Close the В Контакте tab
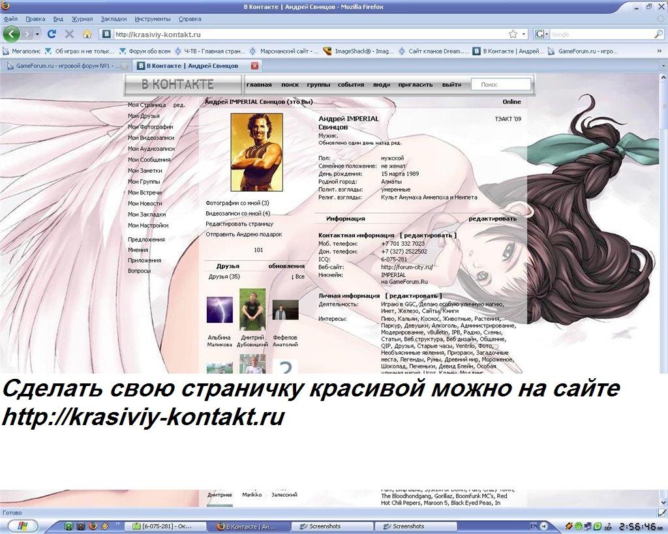Image resolution: width=668 pixels, height=534 pixels. click(254, 66)
